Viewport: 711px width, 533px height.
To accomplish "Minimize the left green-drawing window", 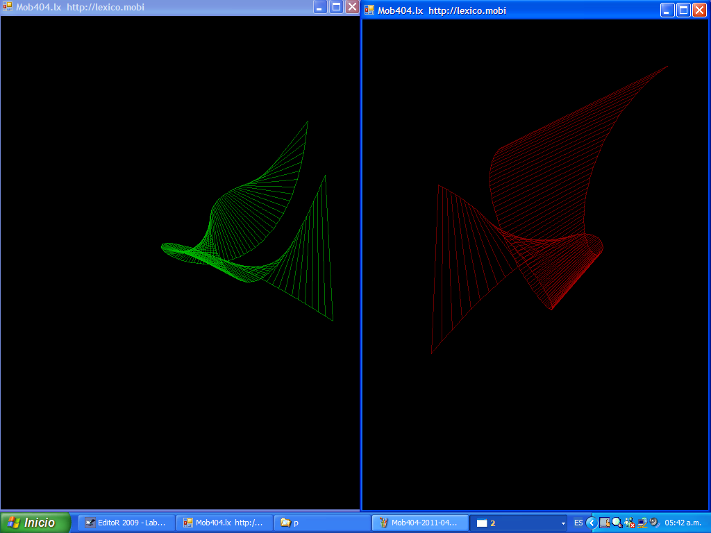I will click(x=320, y=7).
